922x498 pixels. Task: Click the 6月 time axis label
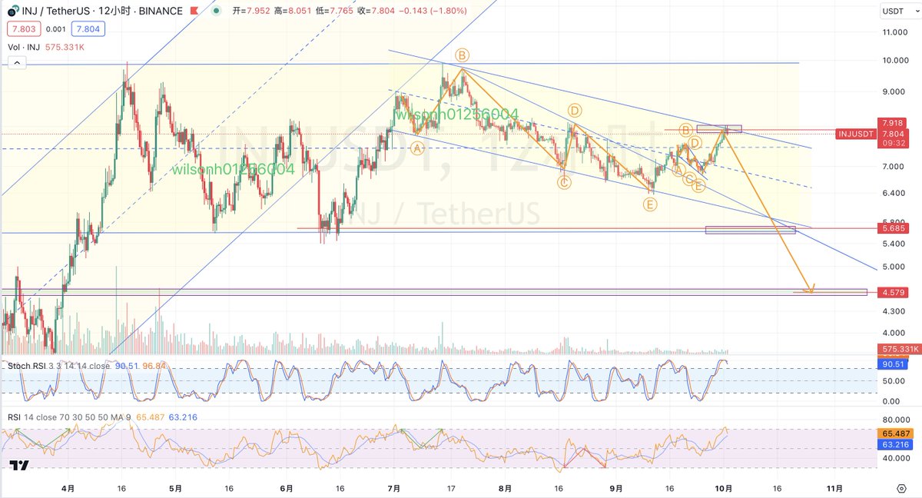pos(287,488)
